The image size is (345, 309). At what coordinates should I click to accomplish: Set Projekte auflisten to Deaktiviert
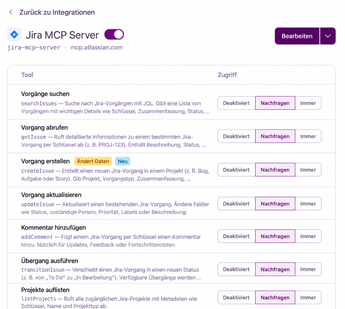pyautogui.click(x=236, y=297)
